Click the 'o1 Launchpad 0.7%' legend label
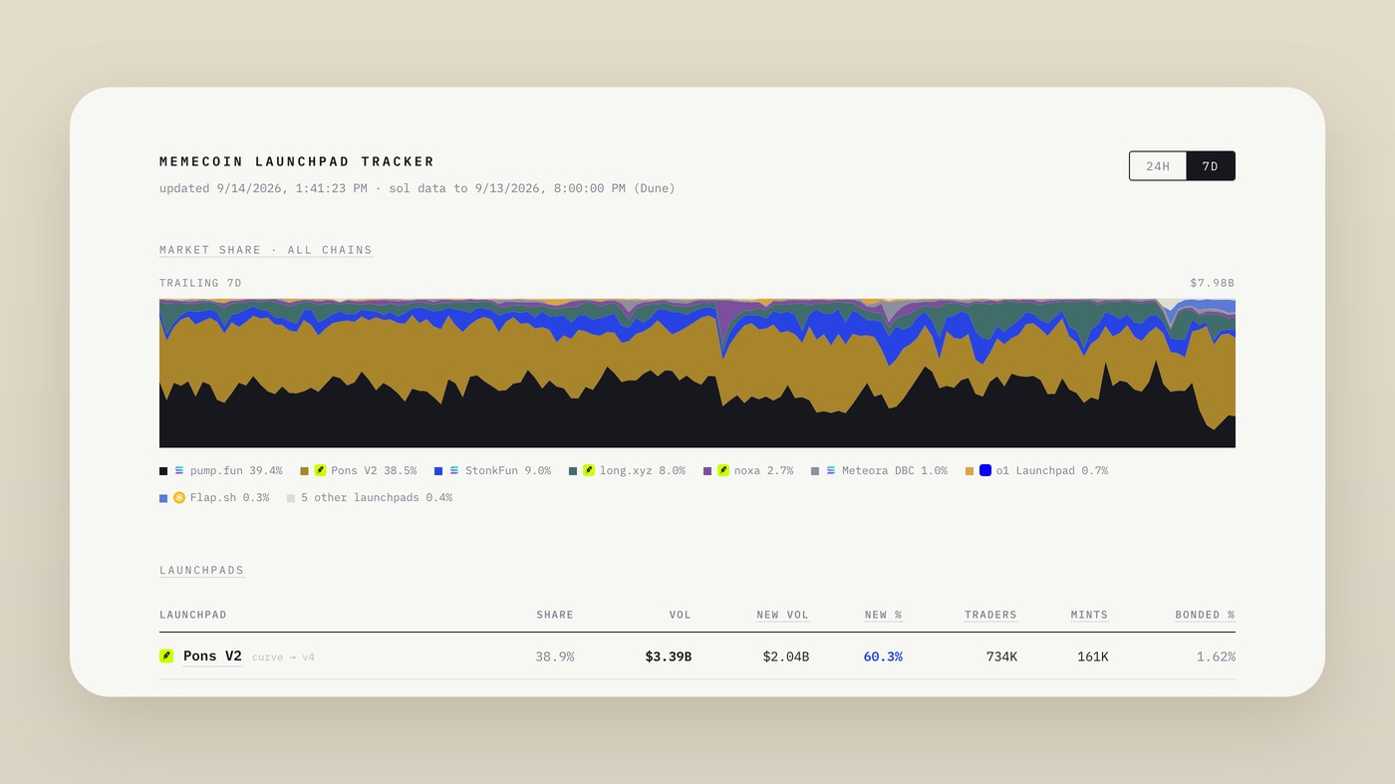The image size is (1395, 784). point(1052,470)
